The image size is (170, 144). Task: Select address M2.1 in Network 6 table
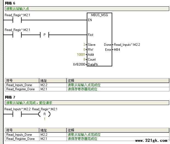point(44,89)
